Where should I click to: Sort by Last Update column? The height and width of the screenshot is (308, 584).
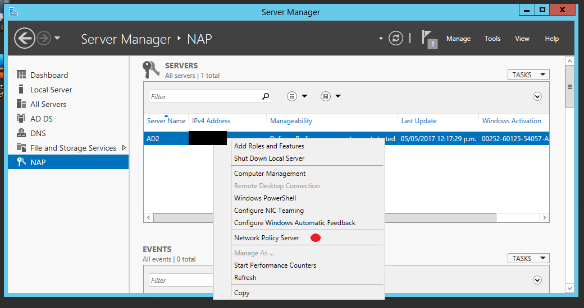point(419,121)
